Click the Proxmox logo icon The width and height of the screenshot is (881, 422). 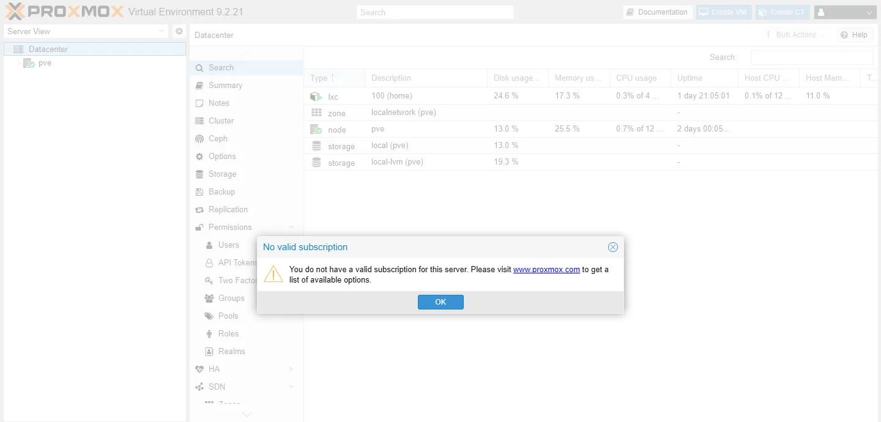15,12
